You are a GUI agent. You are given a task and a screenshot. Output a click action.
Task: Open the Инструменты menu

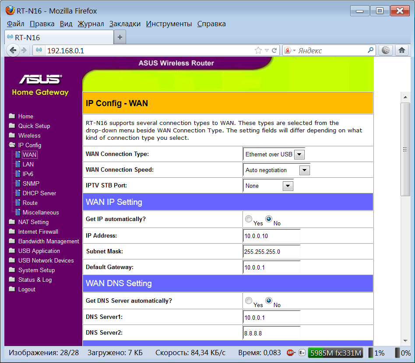(x=169, y=24)
